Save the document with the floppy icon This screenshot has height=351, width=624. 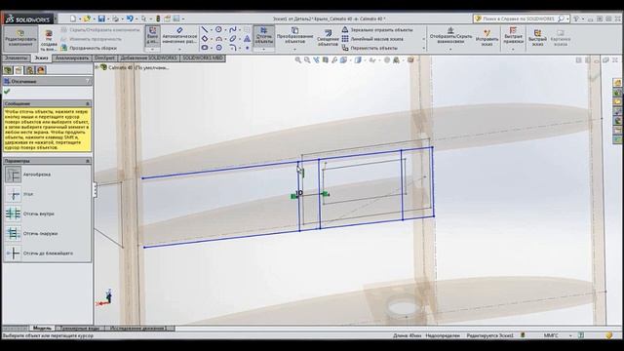(x=101, y=19)
